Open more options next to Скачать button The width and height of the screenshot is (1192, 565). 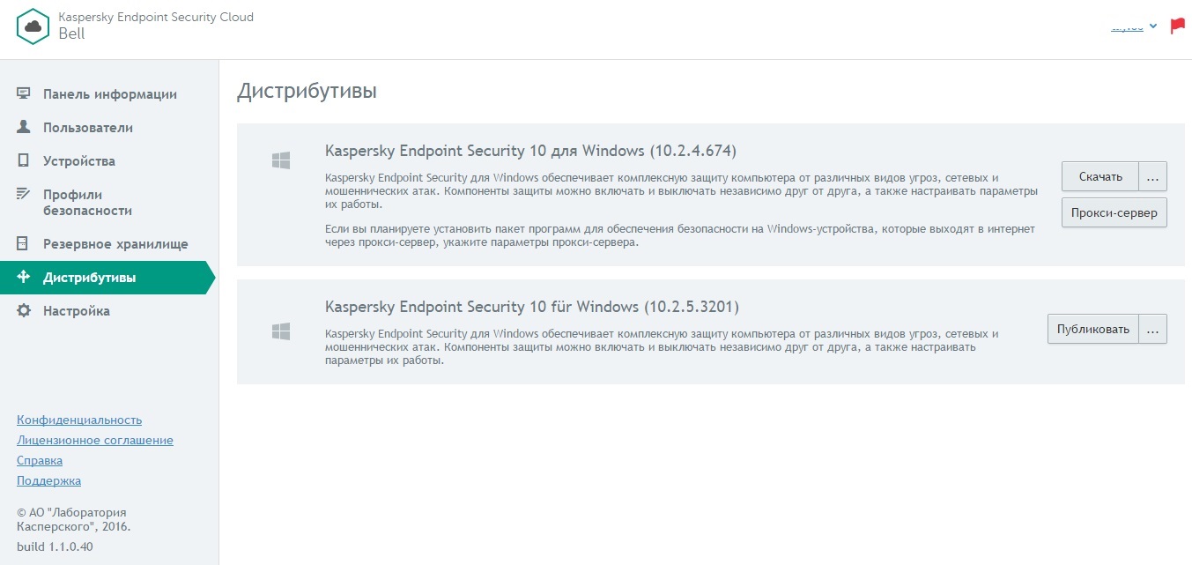[1153, 176]
